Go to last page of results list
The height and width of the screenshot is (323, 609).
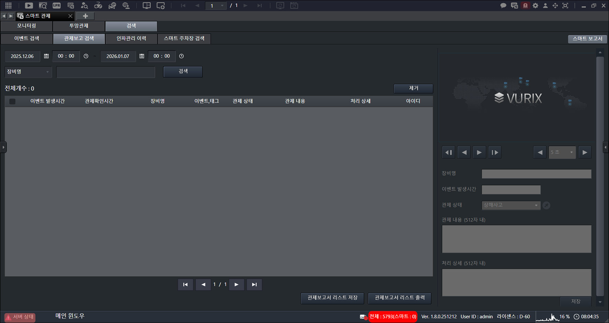pyautogui.click(x=254, y=285)
